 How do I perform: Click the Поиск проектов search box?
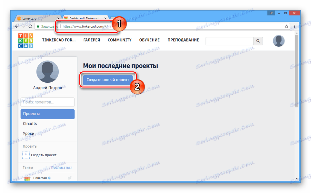point(48,102)
